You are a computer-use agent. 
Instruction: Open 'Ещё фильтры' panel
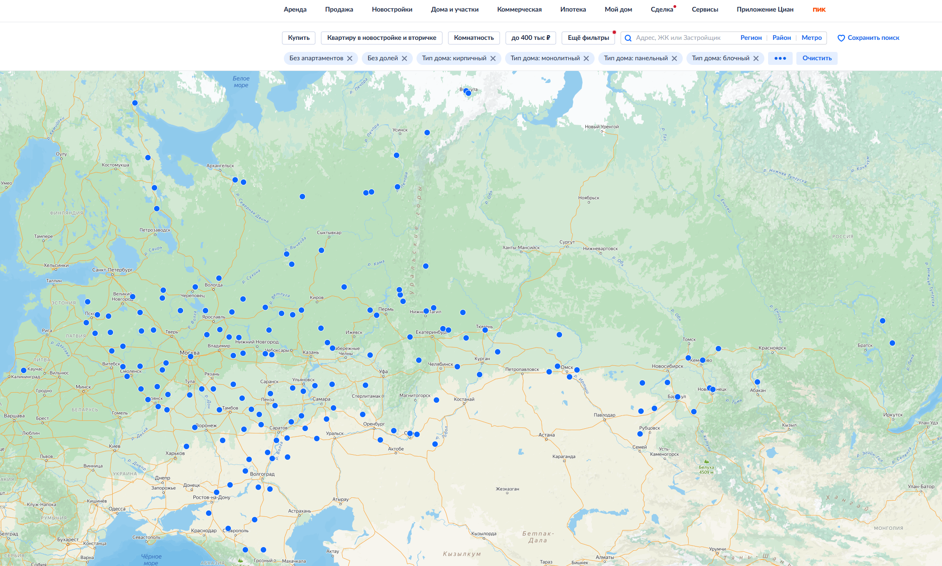(588, 38)
